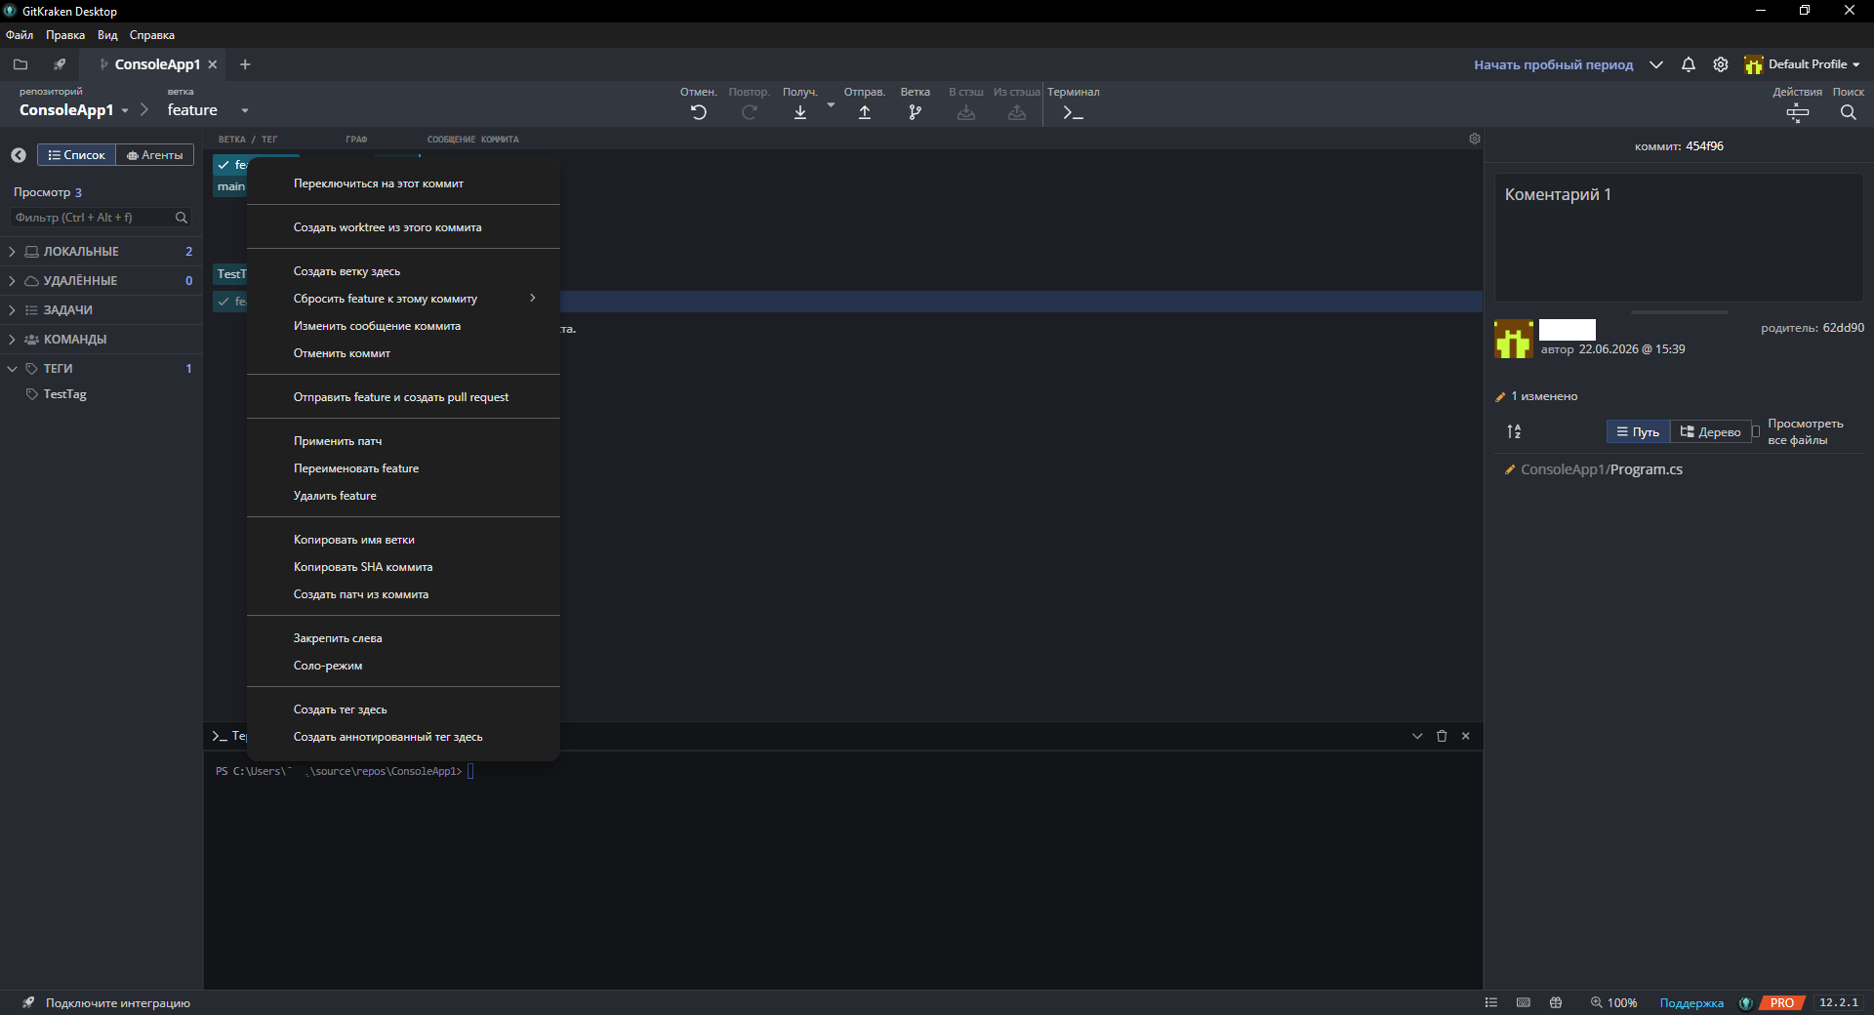Choose Создать ветку здесь

coord(403,271)
